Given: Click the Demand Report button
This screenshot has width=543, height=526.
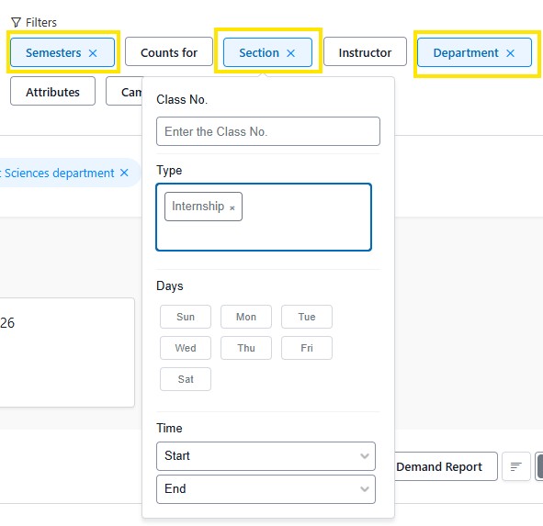Looking at the screenshot, I should (446, 466).
